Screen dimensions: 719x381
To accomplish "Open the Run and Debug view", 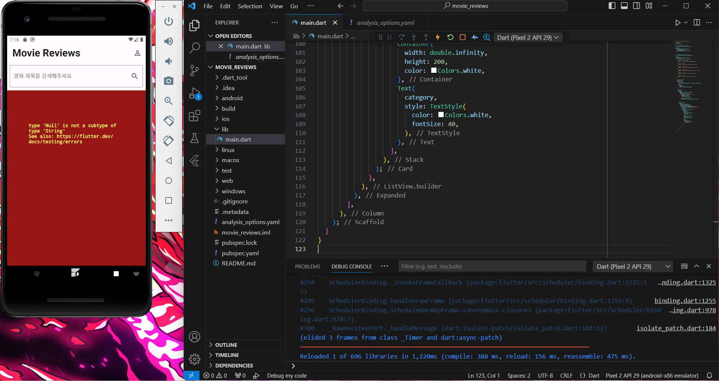I will [x=195, y=93].
